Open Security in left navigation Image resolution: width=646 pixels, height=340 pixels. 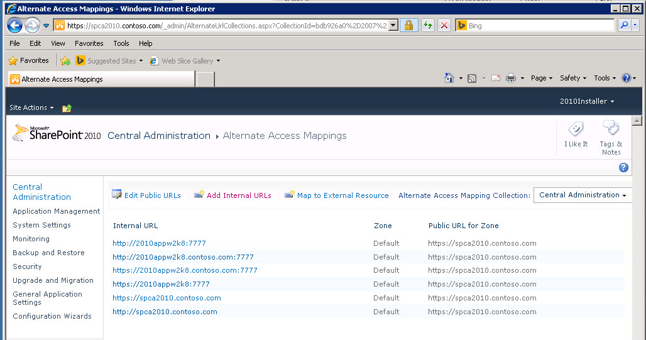pyautogui.click(x=27, y=266)
